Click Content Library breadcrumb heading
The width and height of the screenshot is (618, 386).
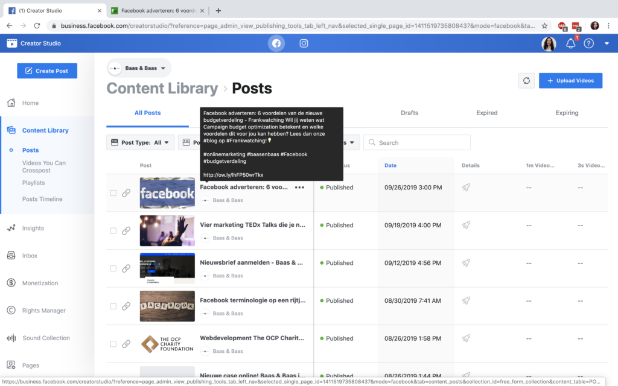[162, 88]
